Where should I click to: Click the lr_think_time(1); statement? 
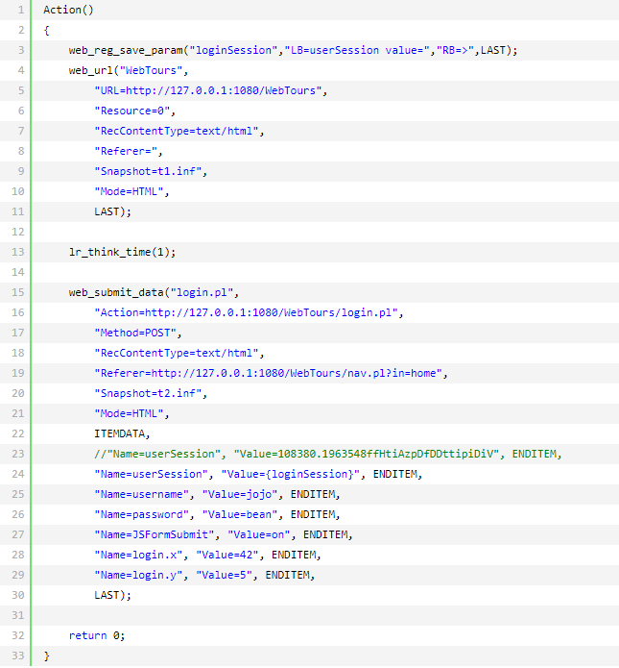tap(122, 252)
